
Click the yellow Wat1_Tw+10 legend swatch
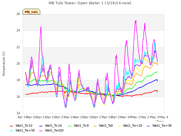[x=119, y=126]
